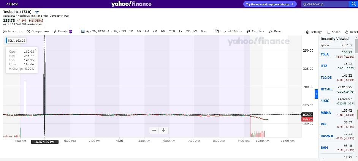Reset the chart

pos(352,32)
